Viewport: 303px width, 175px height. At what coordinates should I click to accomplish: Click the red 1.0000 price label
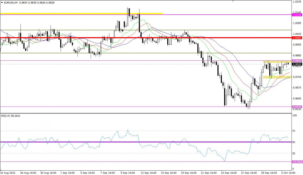(x=297, y=38)
